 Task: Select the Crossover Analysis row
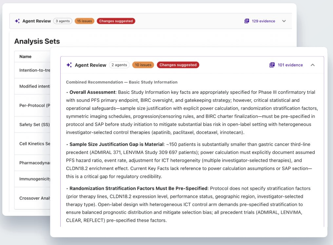(x=32, y=198)
